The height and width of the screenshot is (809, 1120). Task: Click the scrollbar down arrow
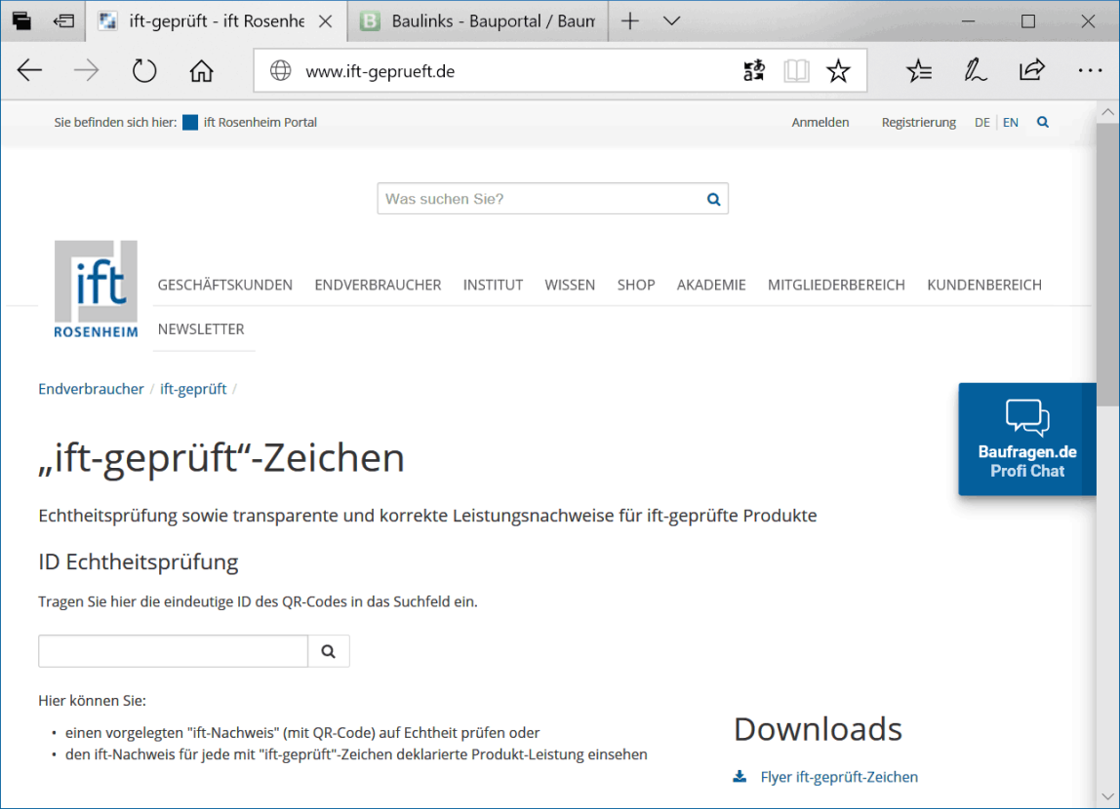point(1108,796)
